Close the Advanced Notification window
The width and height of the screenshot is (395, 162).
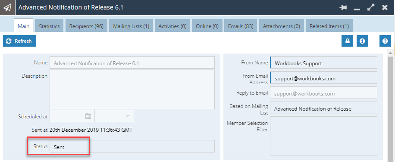point(385,8)
